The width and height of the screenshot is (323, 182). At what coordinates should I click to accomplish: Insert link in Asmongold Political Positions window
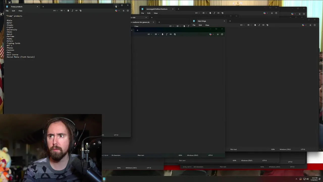tap(219, 13)
